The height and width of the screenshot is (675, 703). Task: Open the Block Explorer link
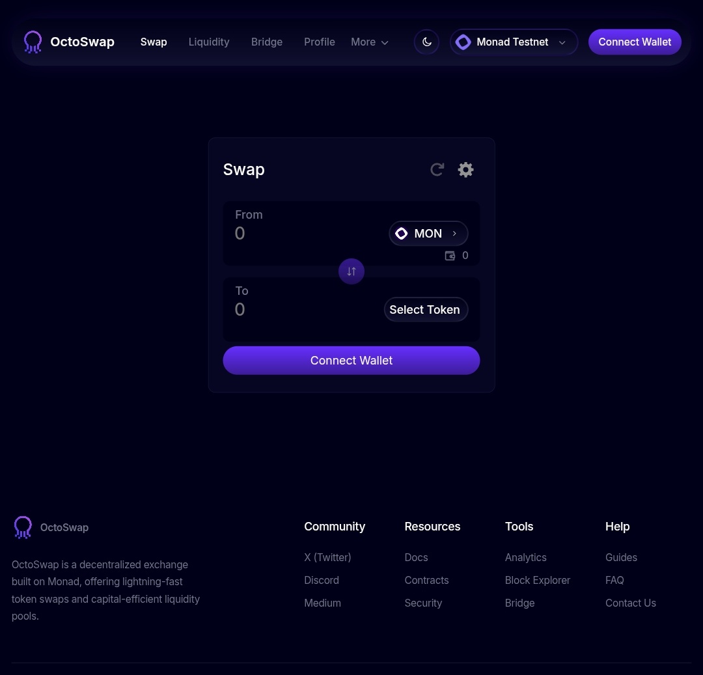pos(538,581)
